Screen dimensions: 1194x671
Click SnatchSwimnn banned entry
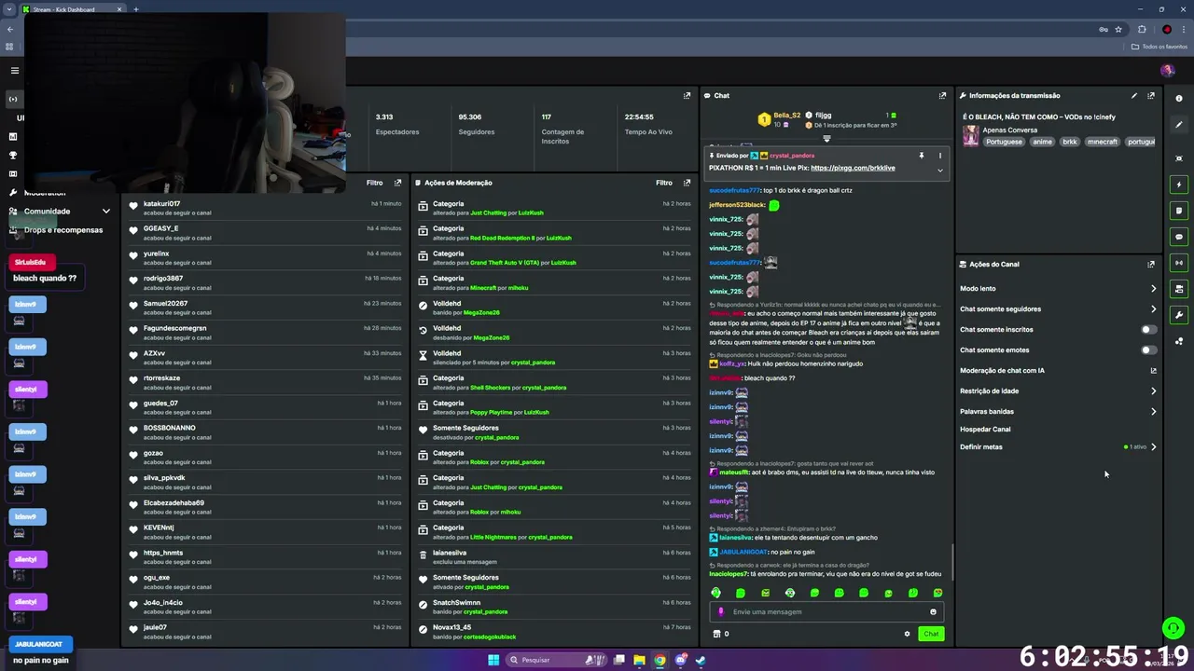[x=554, y=607]
